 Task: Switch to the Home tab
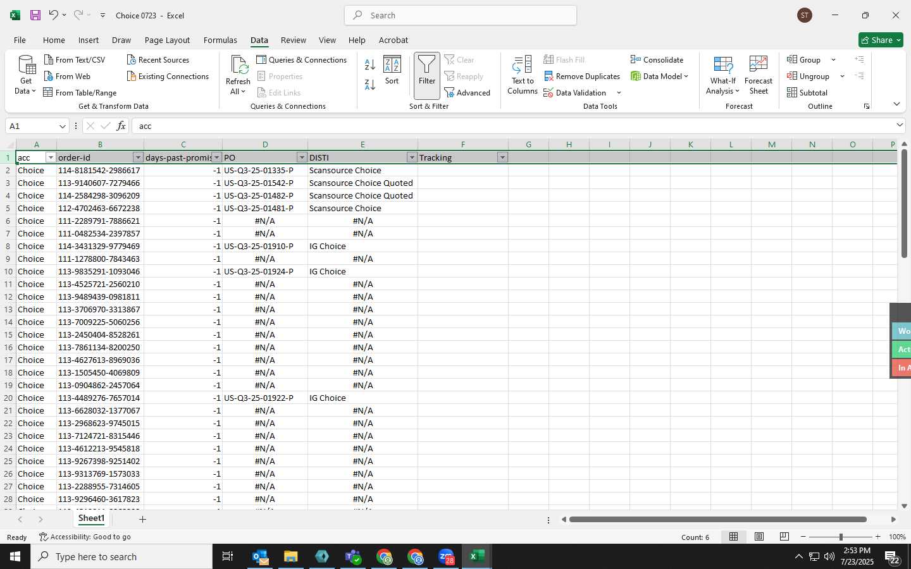point(54,40)
